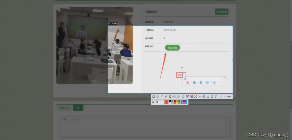Click the 资源类型1 value text
Screen dimensions: 292x140
point(169,22)
